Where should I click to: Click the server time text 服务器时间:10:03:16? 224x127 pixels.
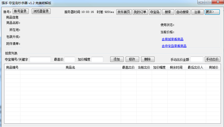click(x=79, y=12)
